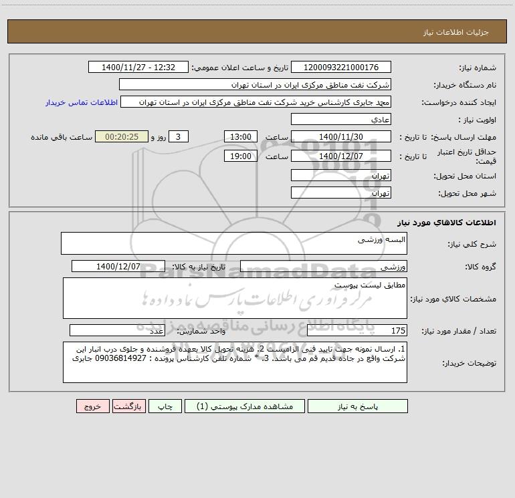
Task: Click the price validity date 1400/12/07
Action: [x=341, y=156]
